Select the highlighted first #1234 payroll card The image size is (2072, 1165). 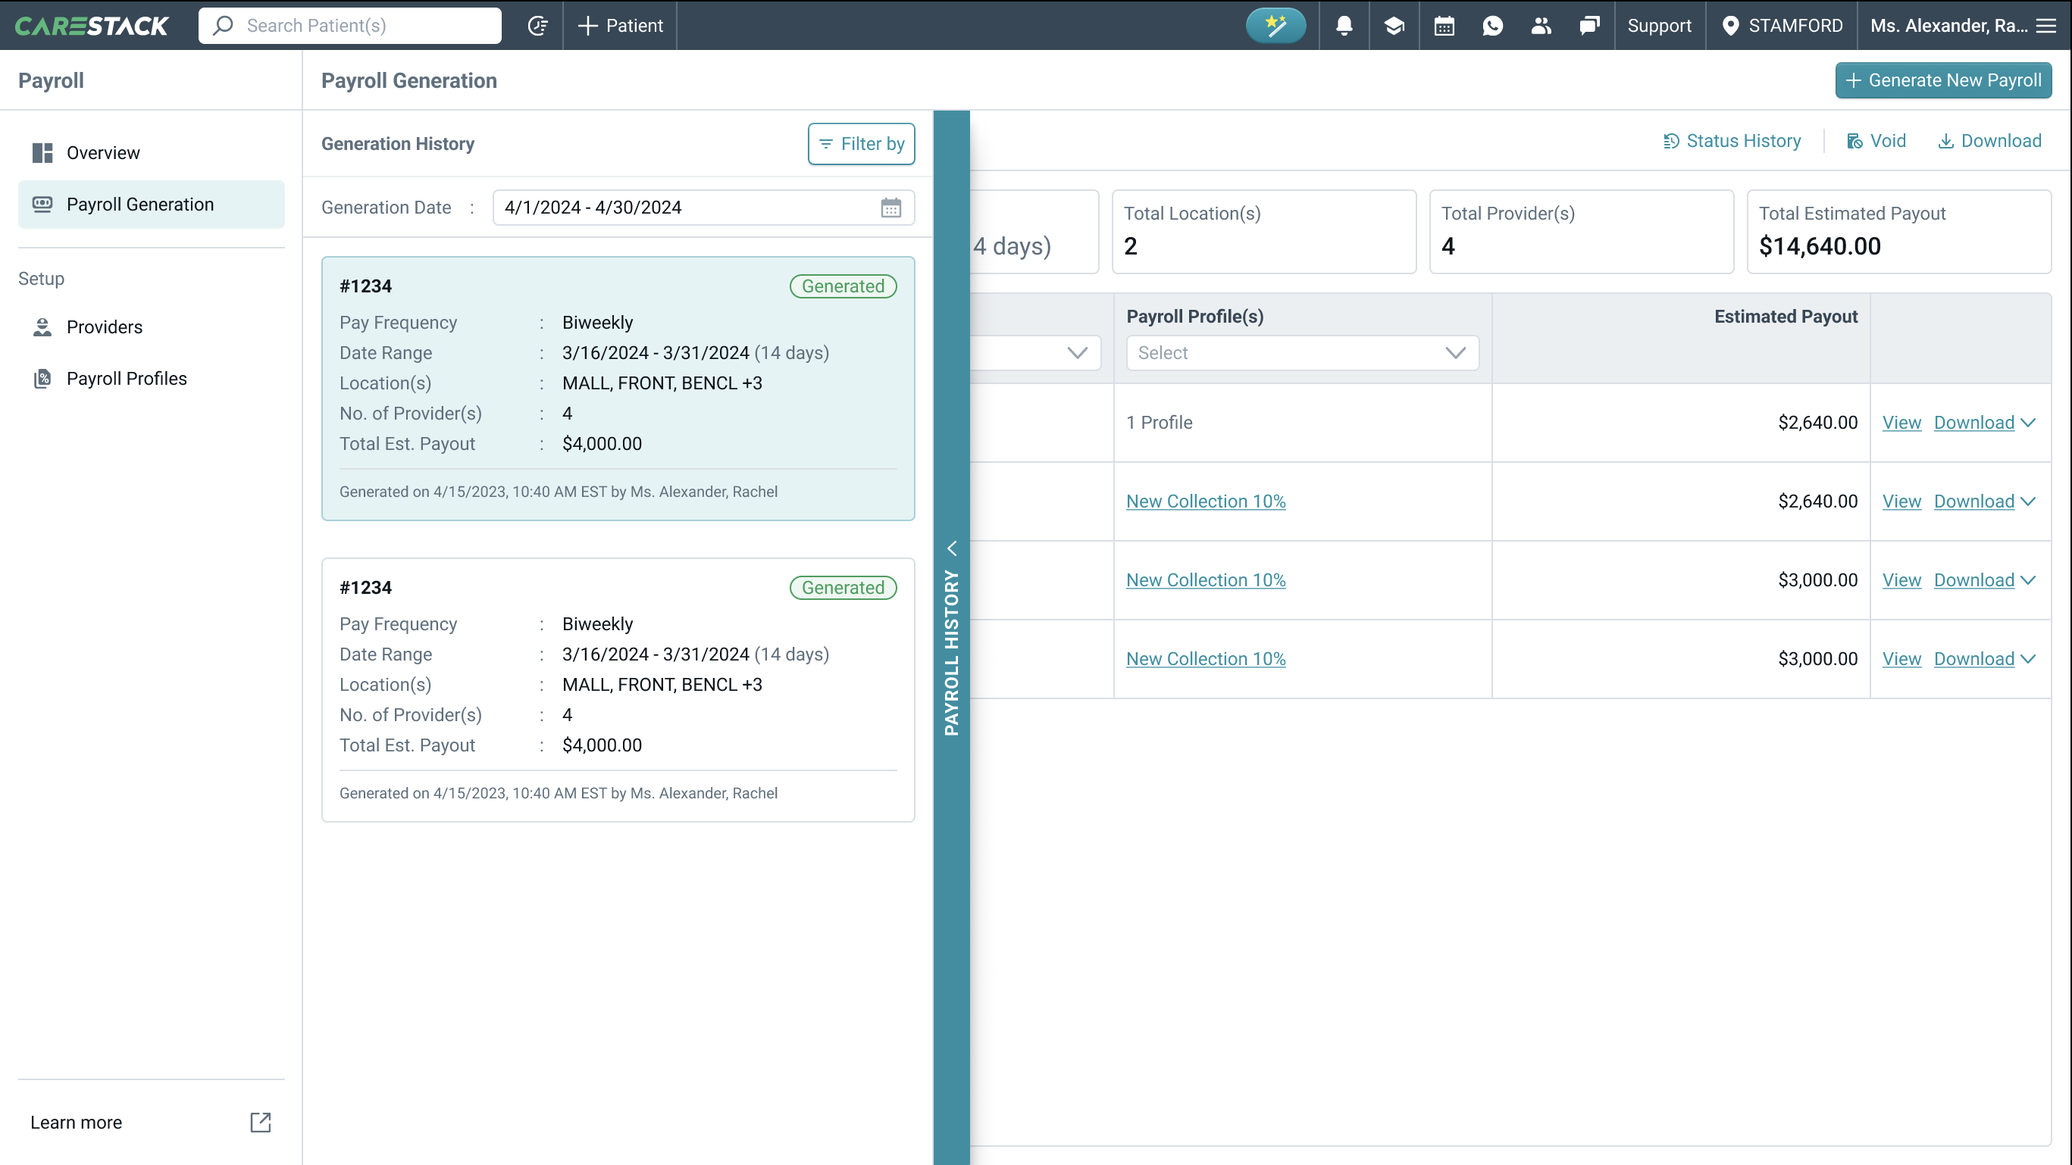click(618, 389)
